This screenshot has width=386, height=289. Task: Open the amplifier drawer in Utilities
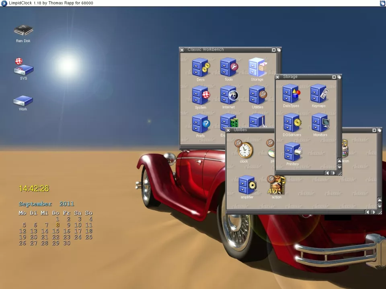[x=247, y=185]
